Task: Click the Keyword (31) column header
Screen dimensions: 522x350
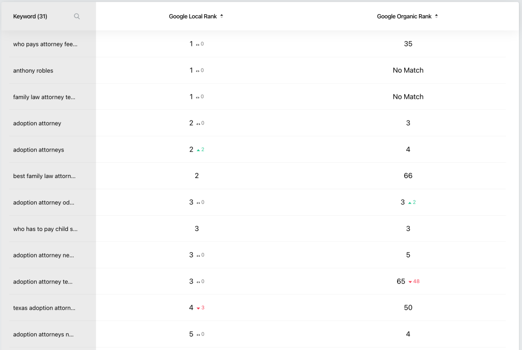Action: point(30,16)
